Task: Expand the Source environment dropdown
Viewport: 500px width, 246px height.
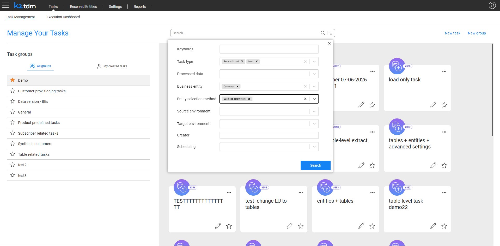Action: coord(314,111)
